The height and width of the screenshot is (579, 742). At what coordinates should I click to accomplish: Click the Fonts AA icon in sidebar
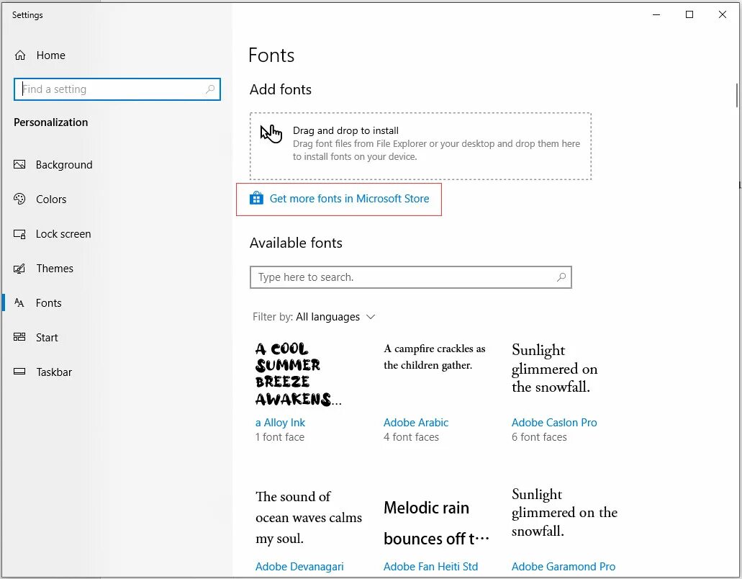(x=19, y=302)
